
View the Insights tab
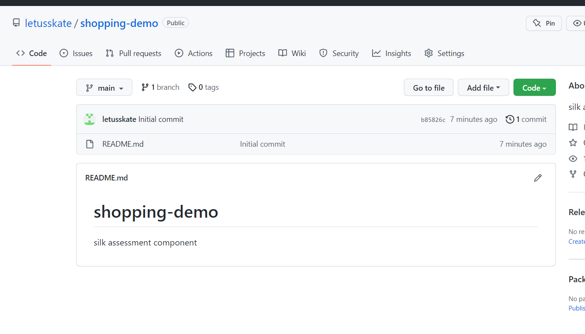391,53
